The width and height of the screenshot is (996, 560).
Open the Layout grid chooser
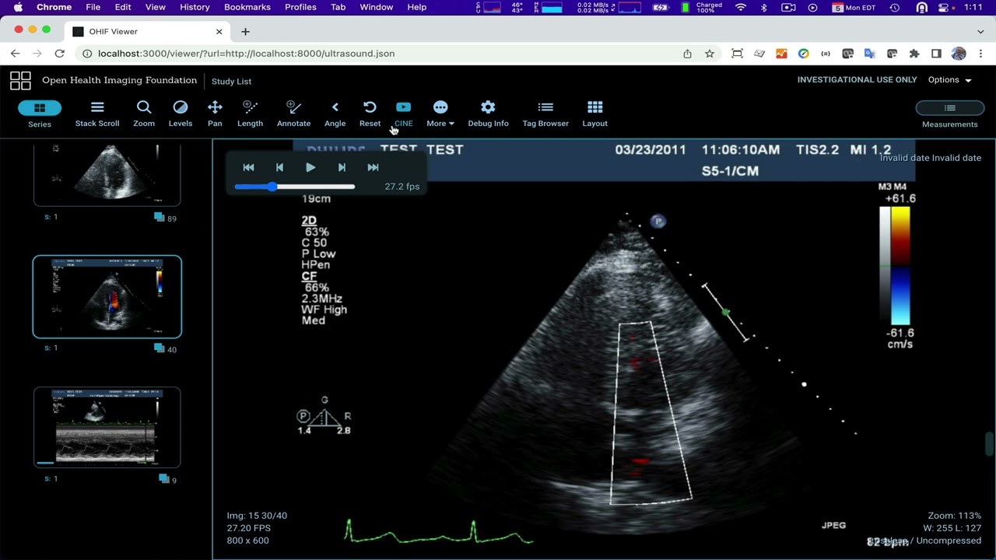pos(594,114)
